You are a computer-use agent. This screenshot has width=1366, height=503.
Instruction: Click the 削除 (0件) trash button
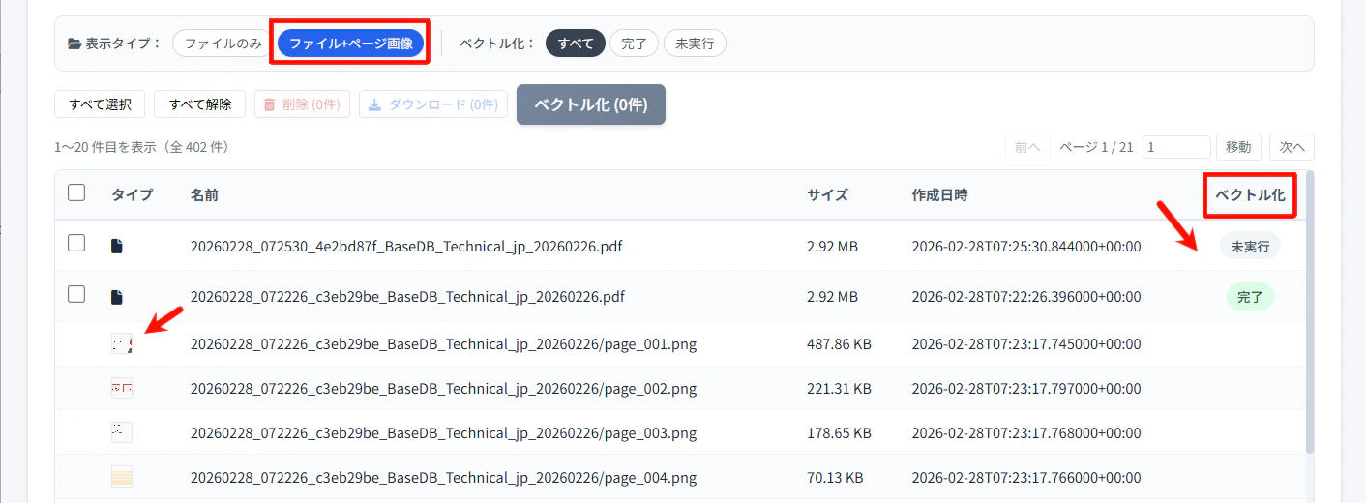tap(302, 104)
